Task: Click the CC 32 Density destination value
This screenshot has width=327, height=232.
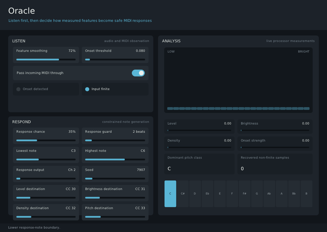Action: [x=71, y=208]
